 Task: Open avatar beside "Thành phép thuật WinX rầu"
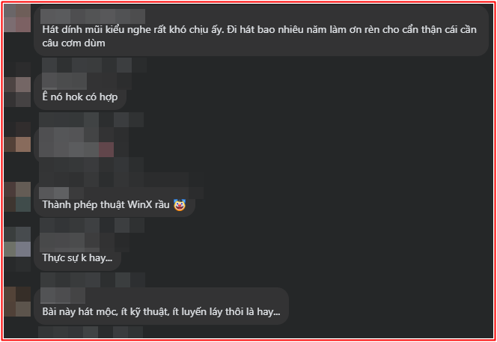pos(17,197)
